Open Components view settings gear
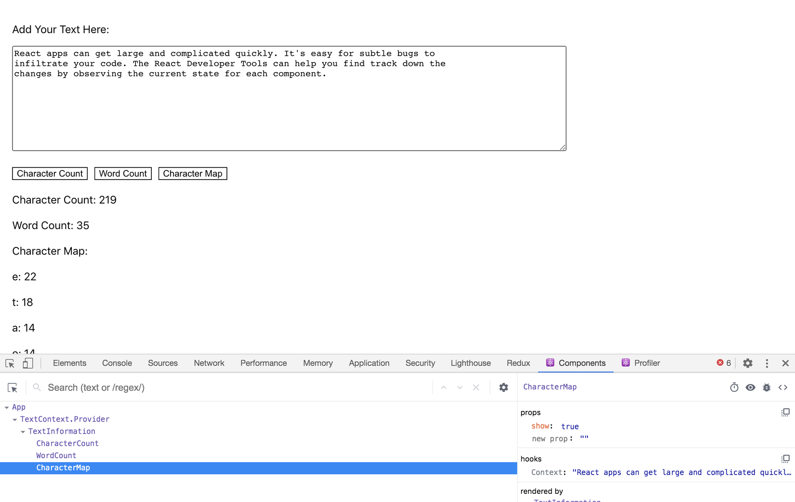 pos(503,387)
